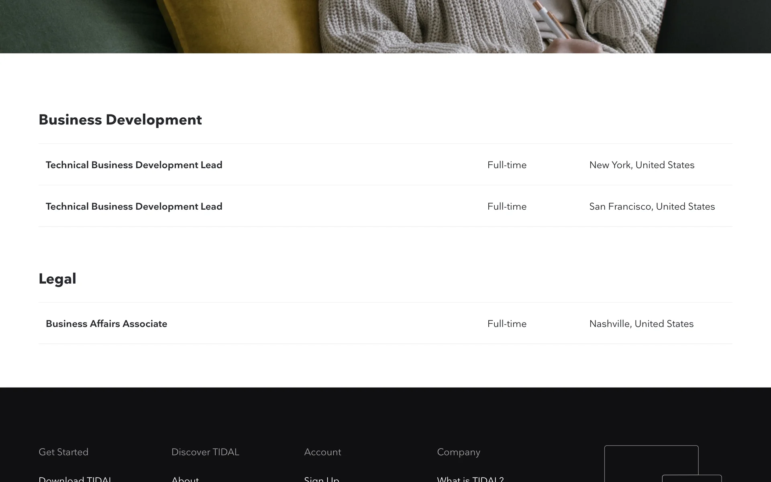Click the devices outline illustration in the footer
The image size is (771, 482).
[651, 463]
